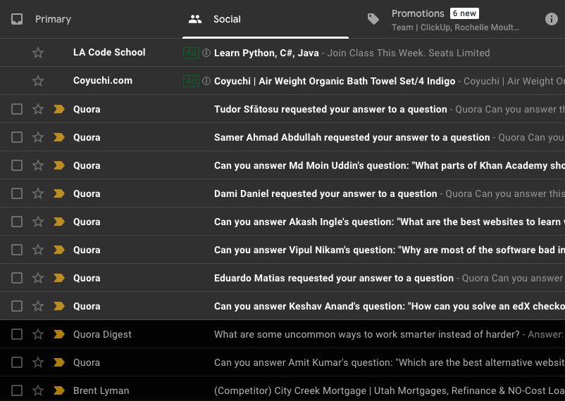Open 'Eduardo Matias requested your answer' email

tap(282, 277)
